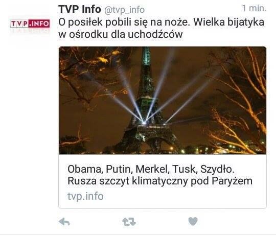The width and height of the screenshot is (276, 236).
Task: Like the tweet with heart icon
Action: tap(193, 221)
